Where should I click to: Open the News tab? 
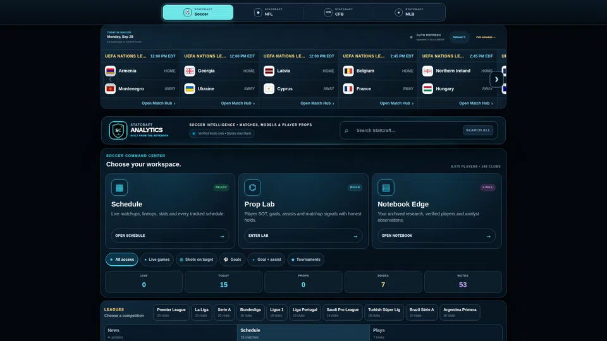click(171, 333)
